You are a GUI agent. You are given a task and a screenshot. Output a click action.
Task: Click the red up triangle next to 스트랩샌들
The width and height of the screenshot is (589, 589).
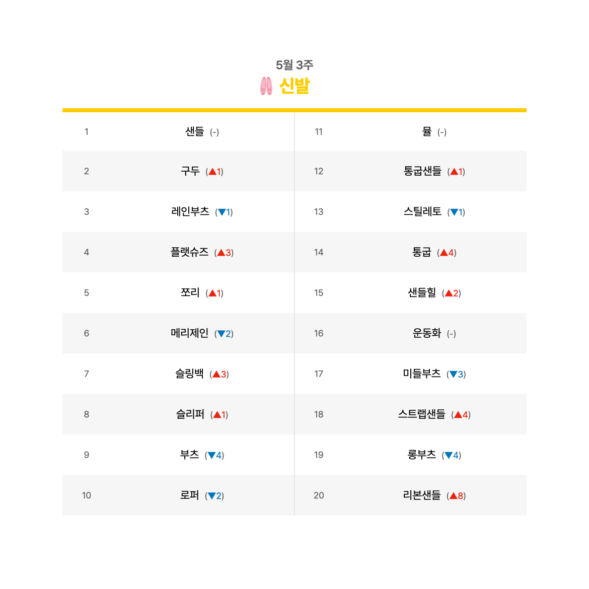tap(458, 415)
